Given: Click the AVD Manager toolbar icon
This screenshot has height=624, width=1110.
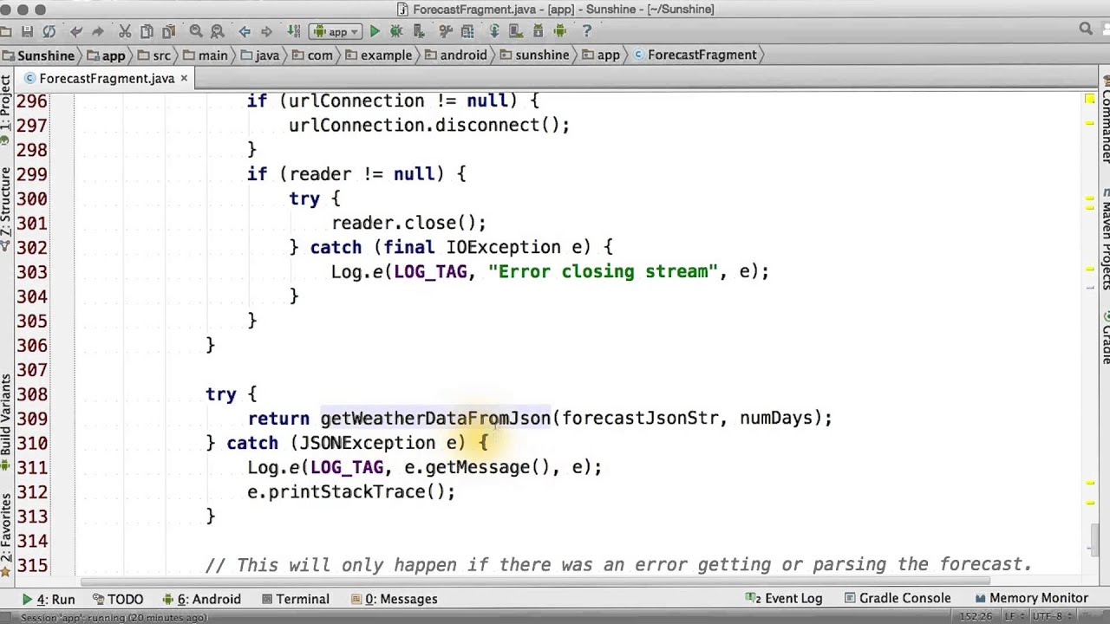Looking at the screenshot, I should pos(516,31).
